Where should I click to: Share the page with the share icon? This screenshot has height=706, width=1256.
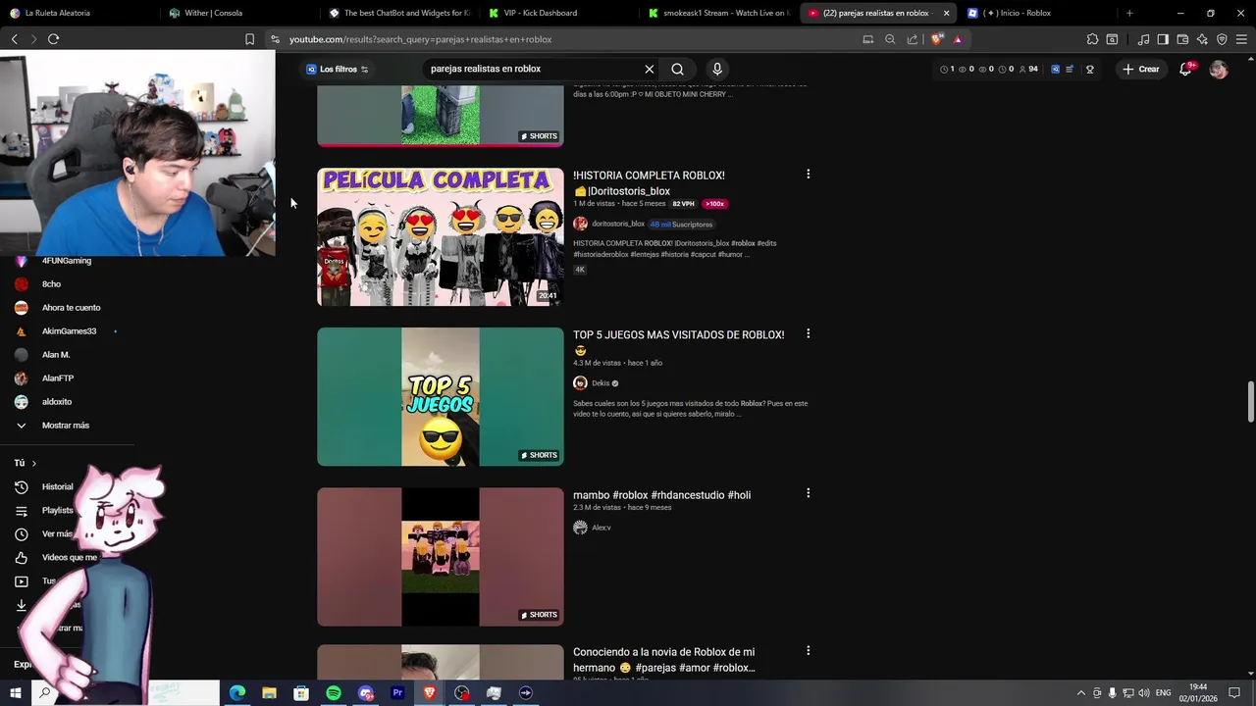coord(913,39)
